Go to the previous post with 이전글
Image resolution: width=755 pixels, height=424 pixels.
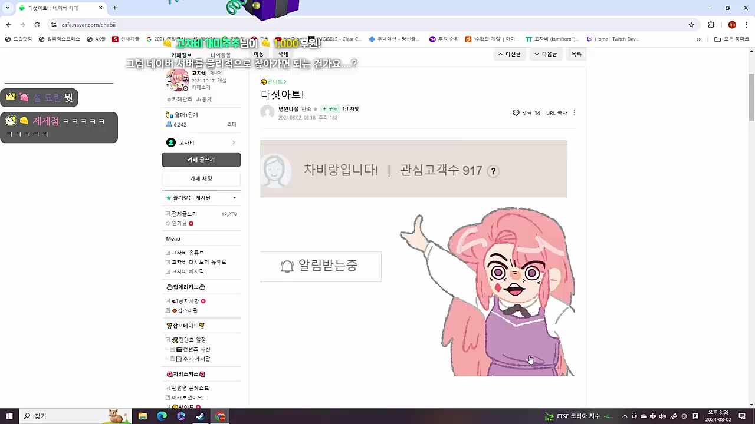[510, 54]
